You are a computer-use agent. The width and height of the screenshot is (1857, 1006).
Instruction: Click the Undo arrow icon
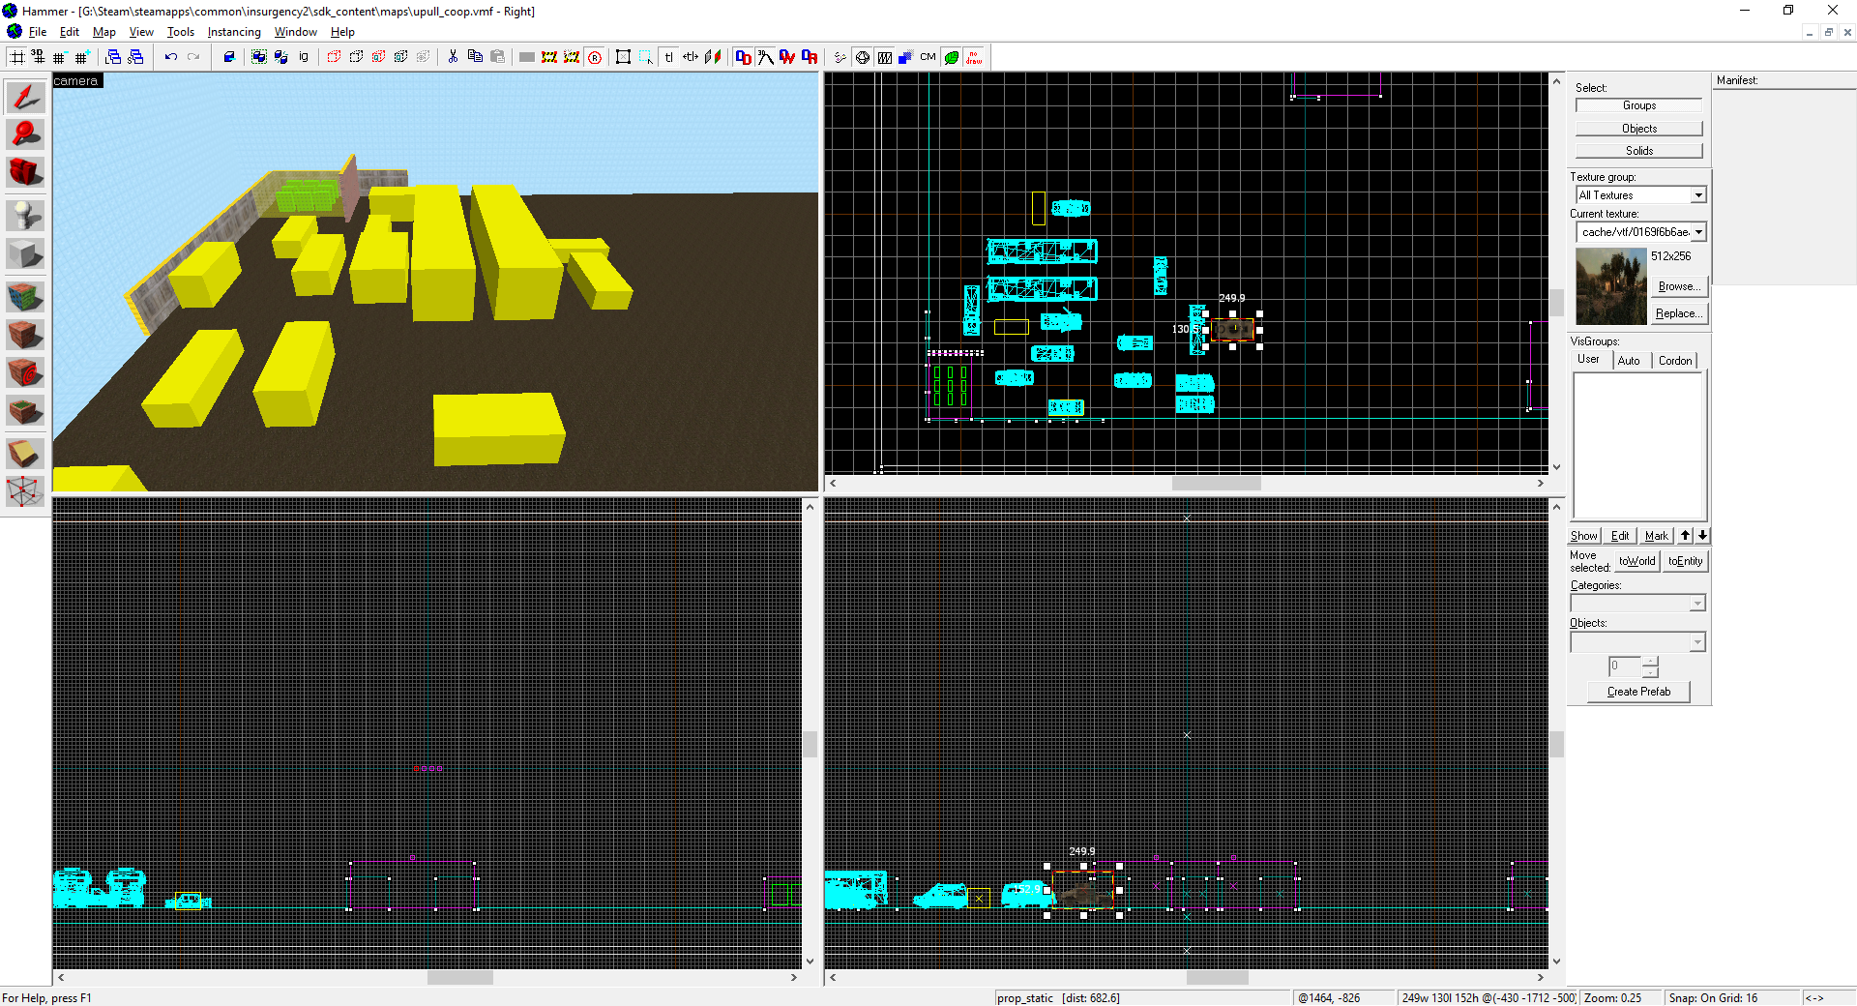[171, 57]
